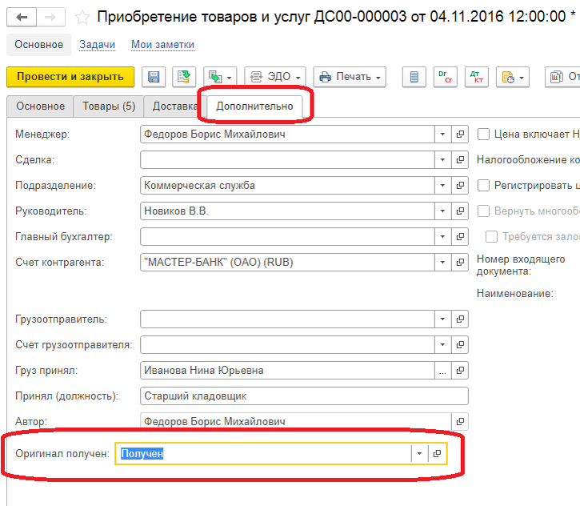The width and height of the screenshot is (580, 506).
Task: Click into the Принял (должность) field
Action: [x=304, y=396]
